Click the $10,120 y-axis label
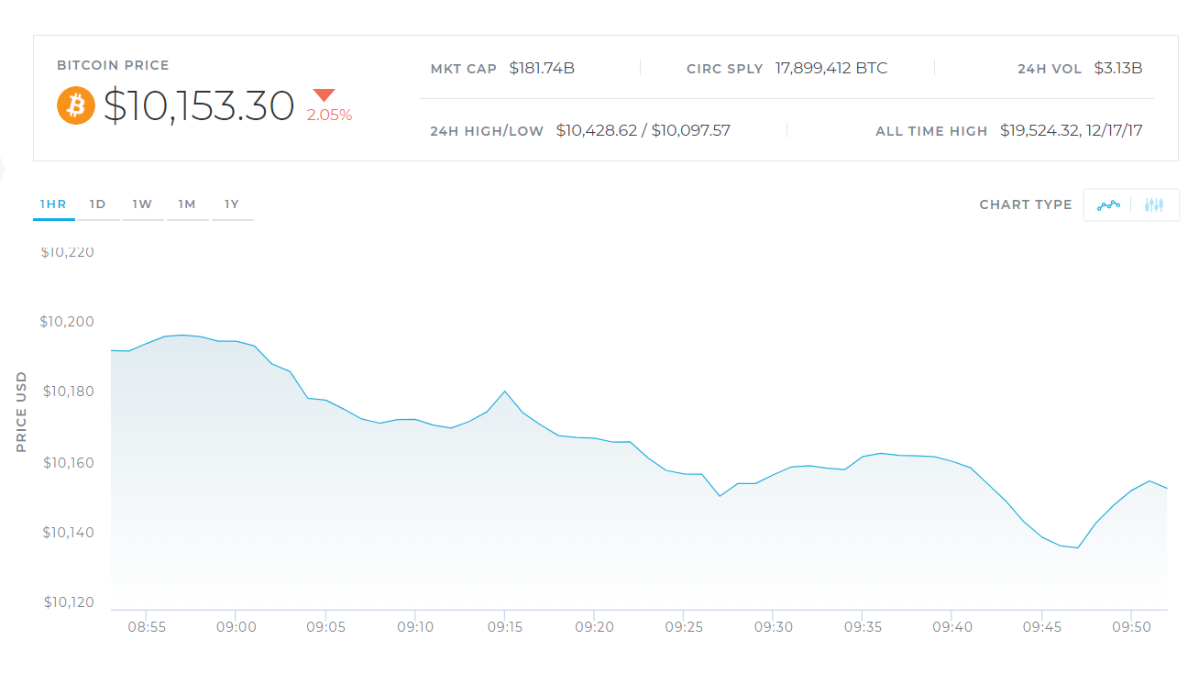 coord(69,602)
